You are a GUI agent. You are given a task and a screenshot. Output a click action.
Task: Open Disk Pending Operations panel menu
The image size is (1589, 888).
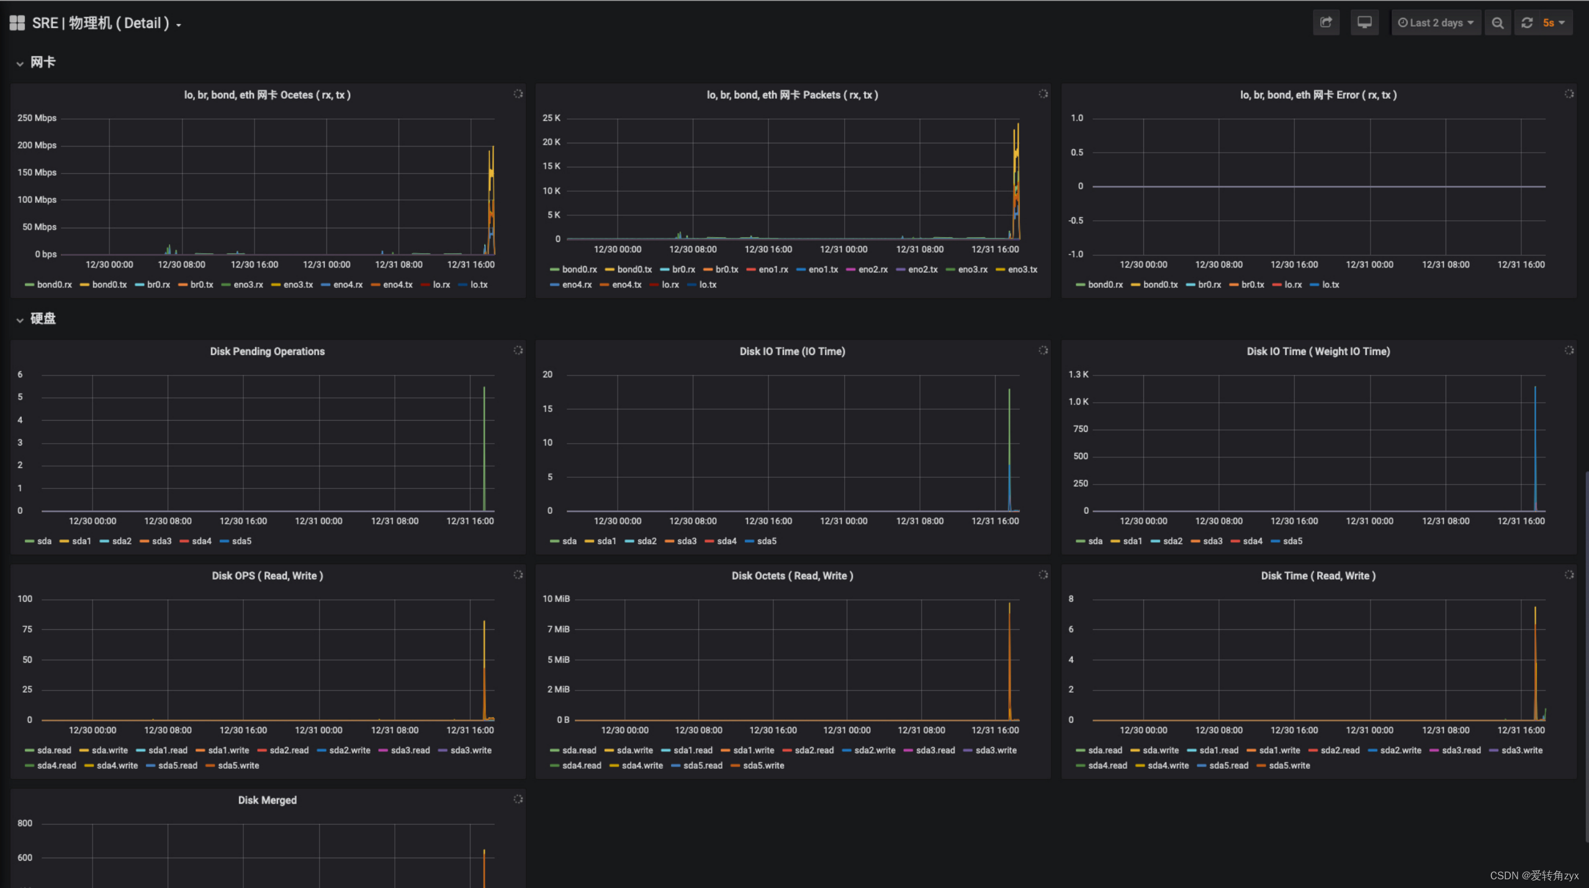click(x=267, y=351)
